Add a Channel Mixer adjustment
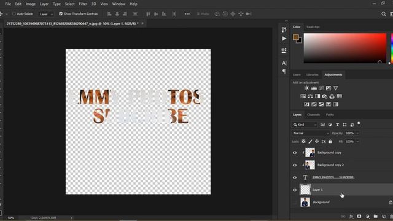This screenshot has width=393, height=221. coord(332,96)
